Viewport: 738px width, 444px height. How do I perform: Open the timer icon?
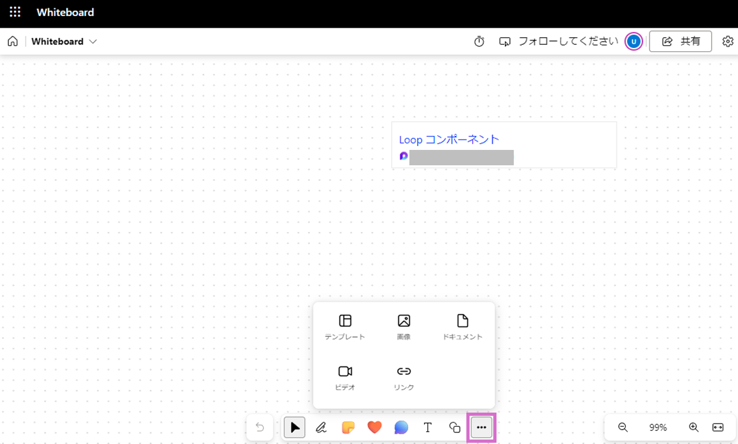tap(479, 42)
